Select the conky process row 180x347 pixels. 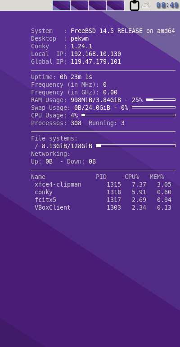[x=103, y=192]
